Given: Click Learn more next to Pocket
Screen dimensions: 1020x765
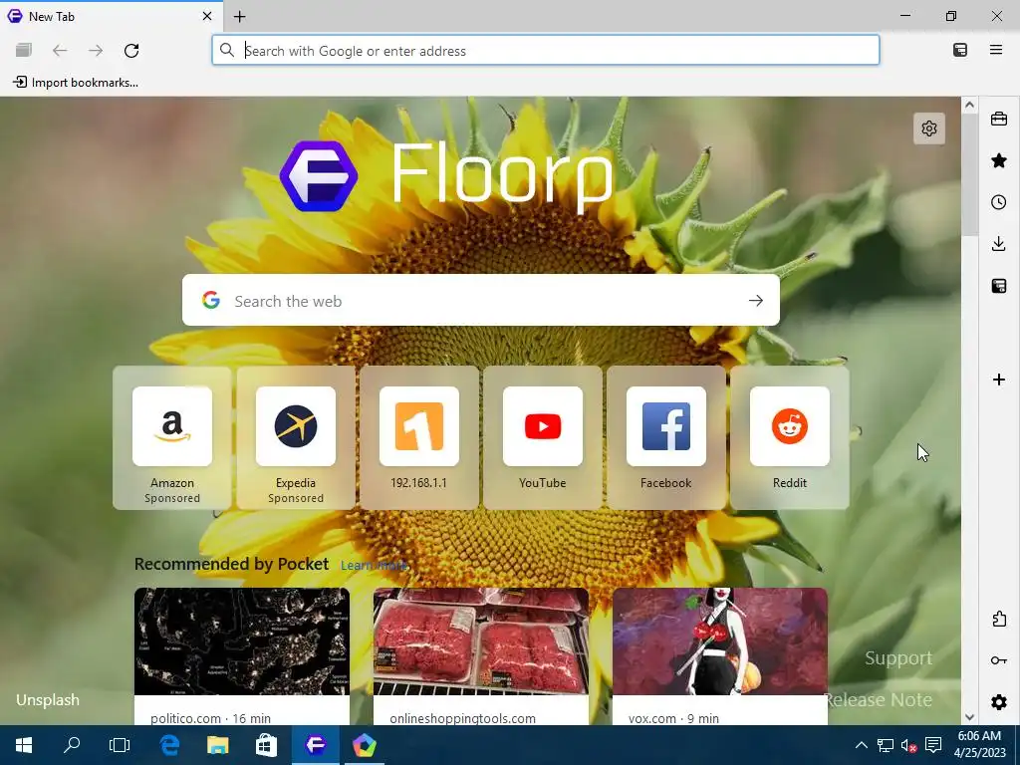Looking at the screenshot, I should coord(375,566).
